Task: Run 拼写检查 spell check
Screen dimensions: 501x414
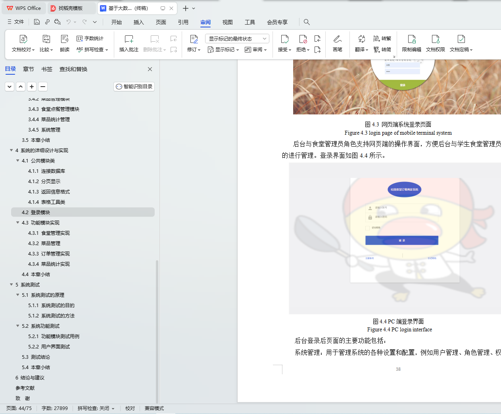Action: [92, 50]
